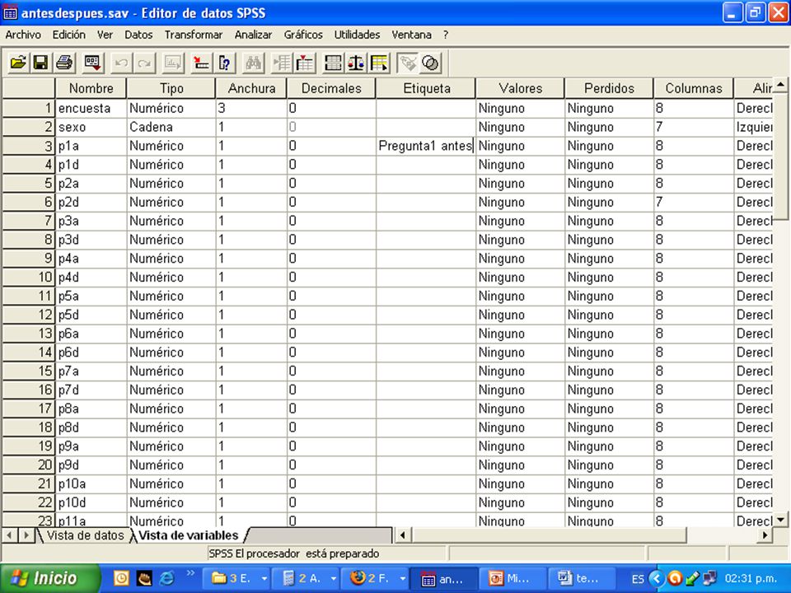Click the Tipo cell for p9a
This screenshot has width=791, height=593.
click(x=171, y=446)
